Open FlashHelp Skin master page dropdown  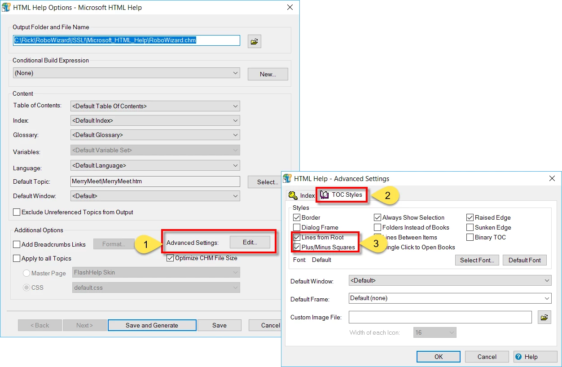point(156,272)
